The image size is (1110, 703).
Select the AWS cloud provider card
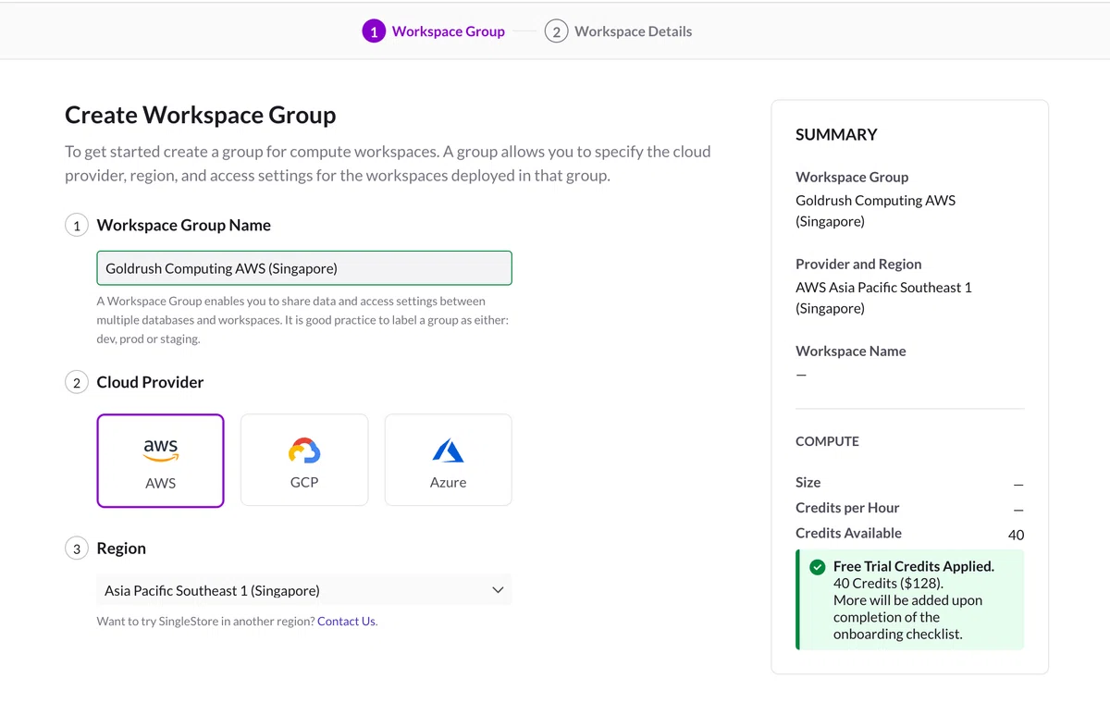click(160, 461)
